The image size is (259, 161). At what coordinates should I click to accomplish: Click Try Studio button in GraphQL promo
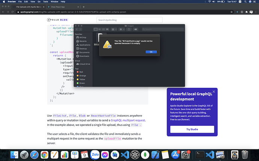(192, 129)
